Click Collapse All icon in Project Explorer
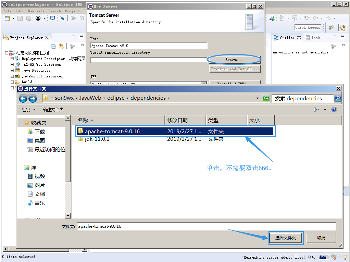 point(53,46)
